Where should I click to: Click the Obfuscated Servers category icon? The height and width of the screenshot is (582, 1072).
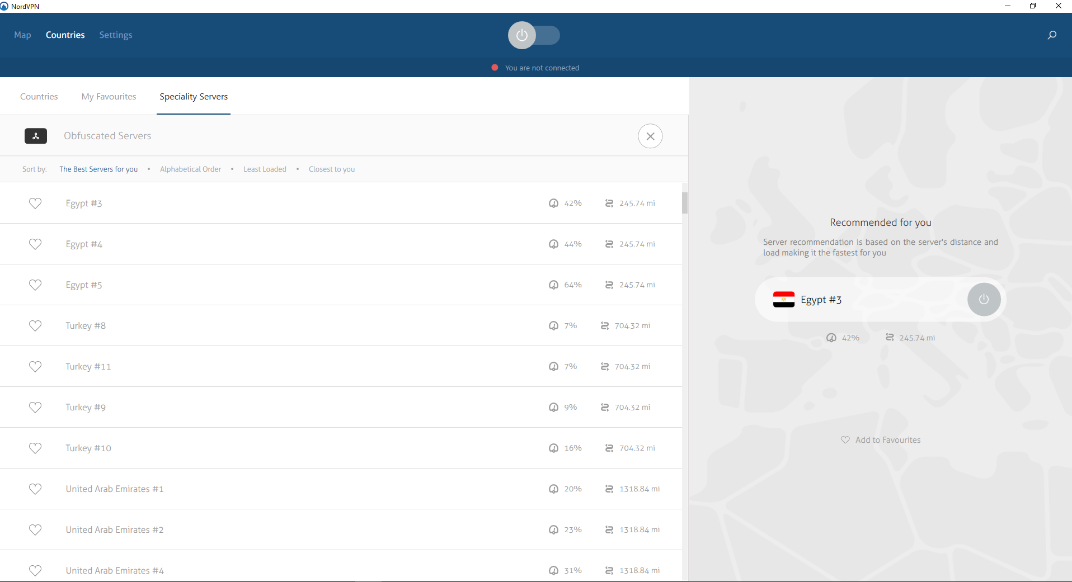pos(36,136)
